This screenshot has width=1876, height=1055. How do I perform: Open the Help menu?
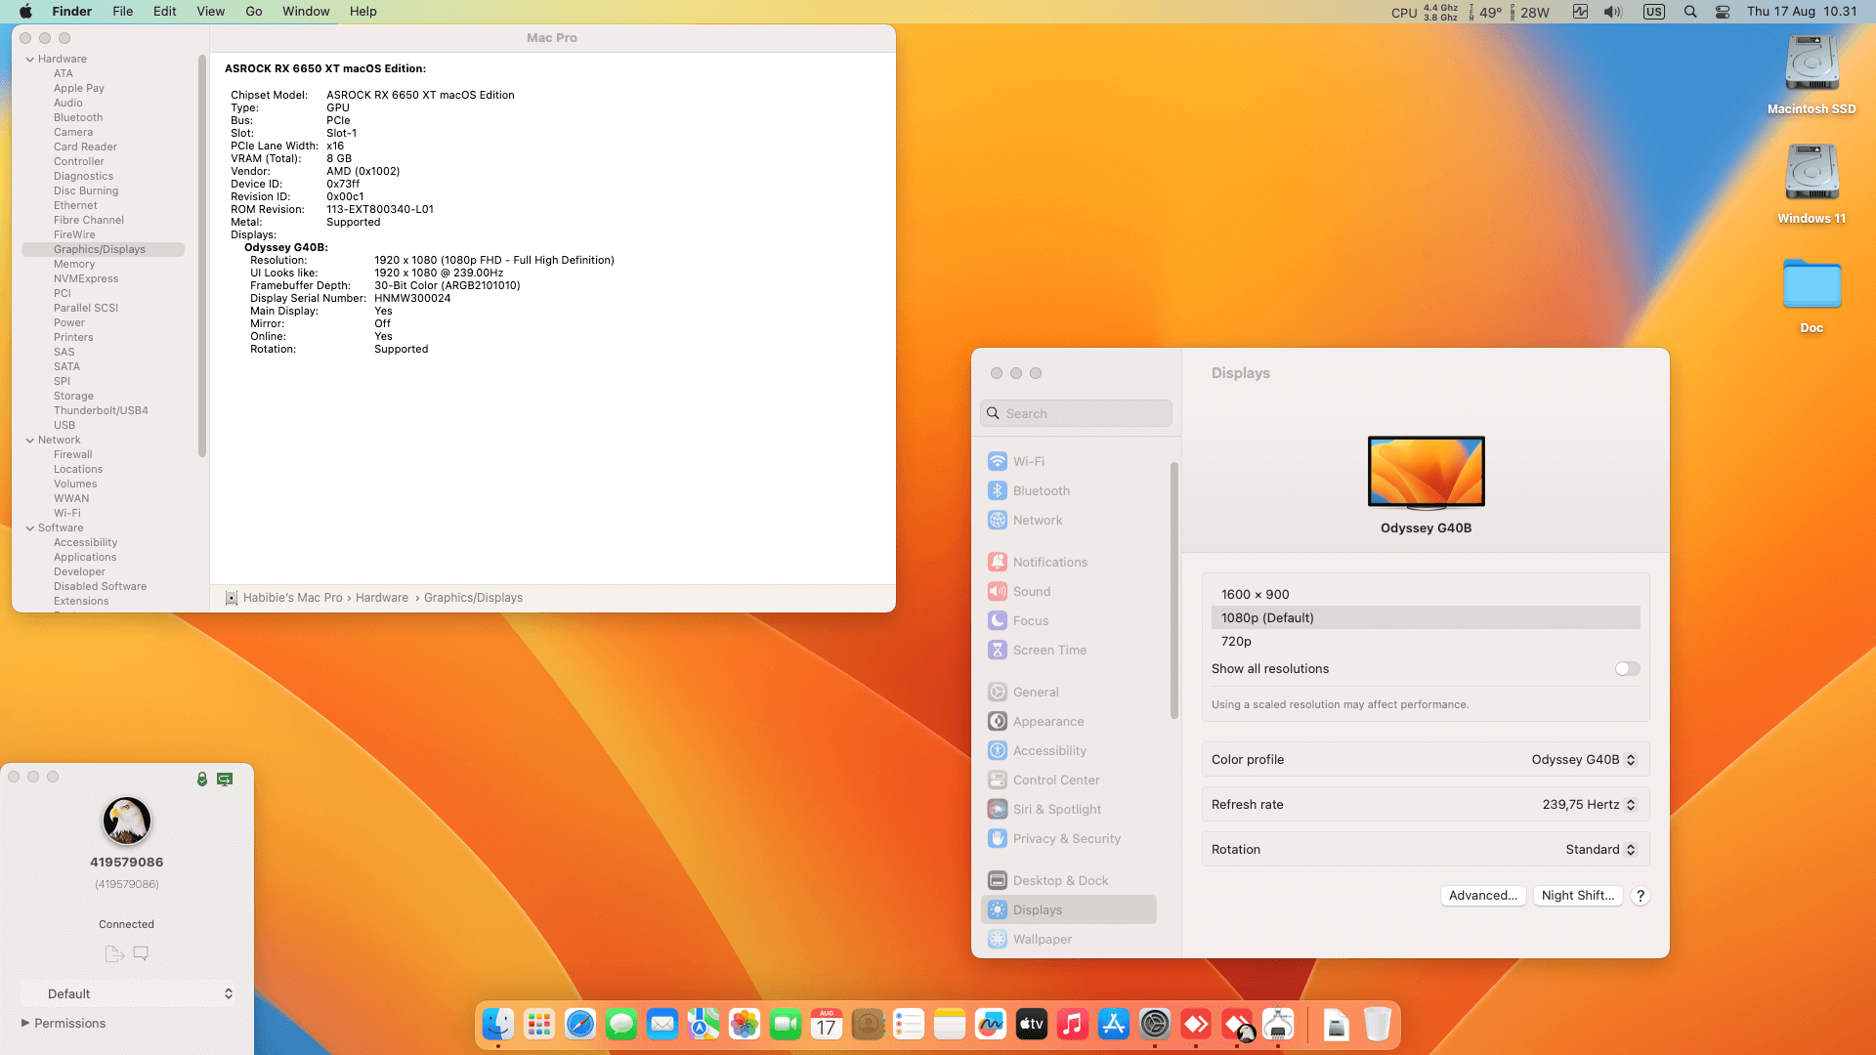click(362, 12)
